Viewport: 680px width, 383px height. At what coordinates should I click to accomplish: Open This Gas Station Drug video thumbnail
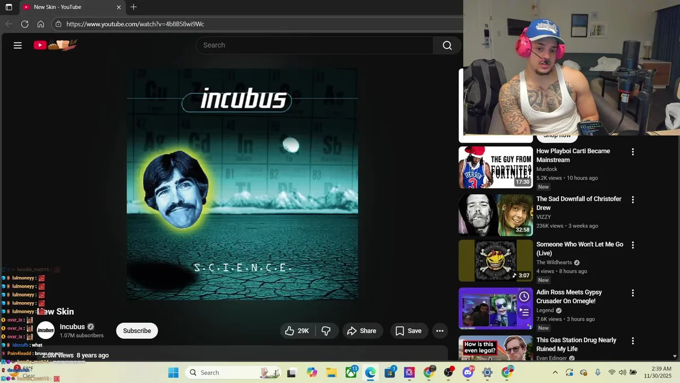(x=496, y=348)
